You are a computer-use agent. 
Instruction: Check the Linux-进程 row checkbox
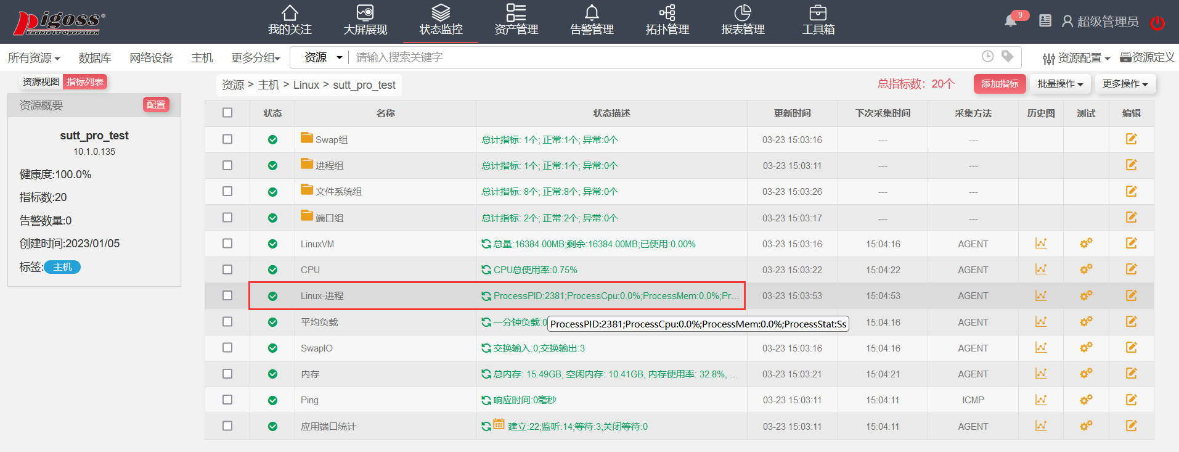click(227, 296)
